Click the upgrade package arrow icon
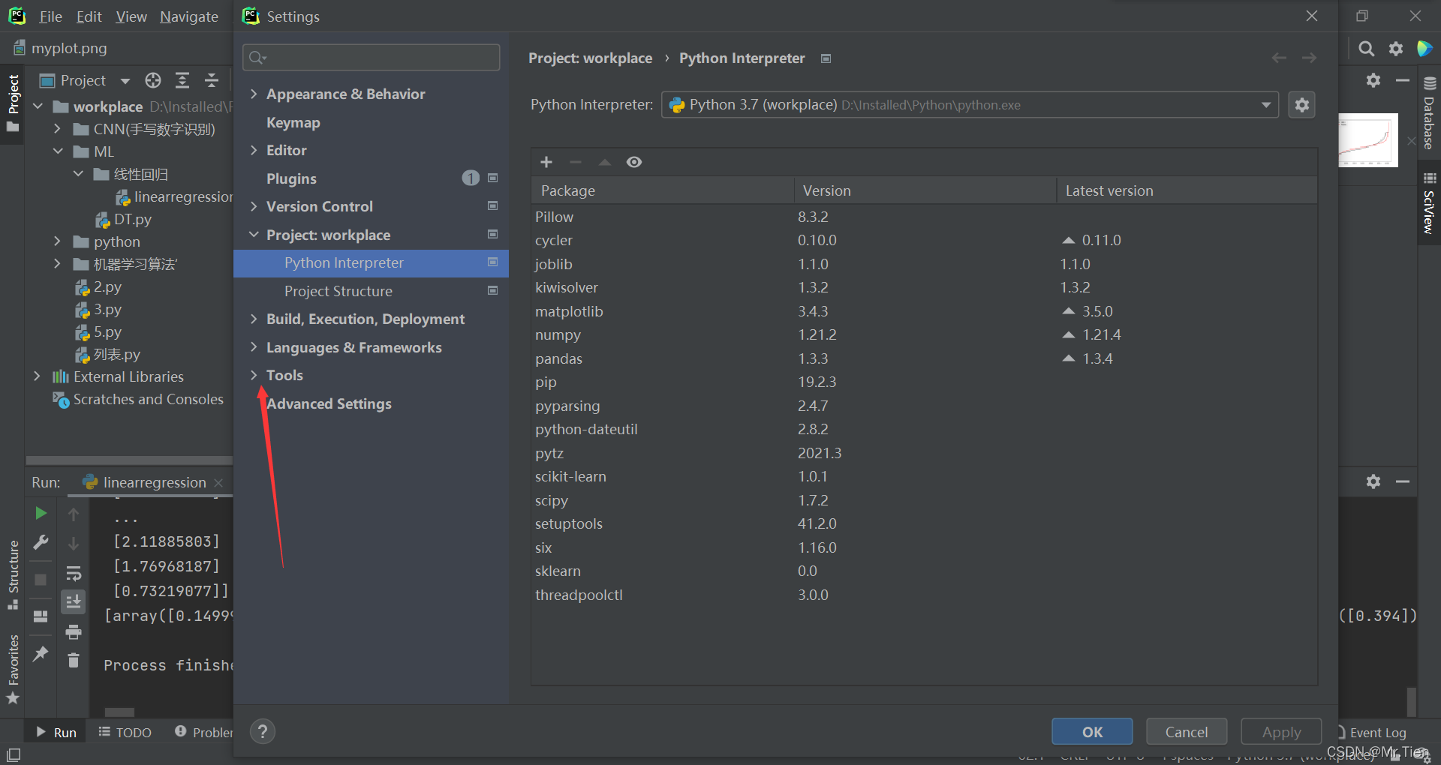 pyautogui.click(x=605, y=162)
